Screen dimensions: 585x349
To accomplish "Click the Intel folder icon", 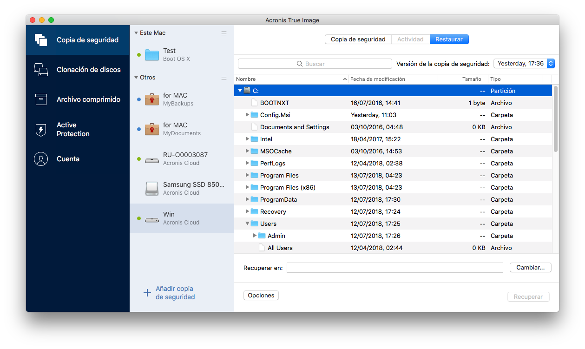I will tap(254, 139).
